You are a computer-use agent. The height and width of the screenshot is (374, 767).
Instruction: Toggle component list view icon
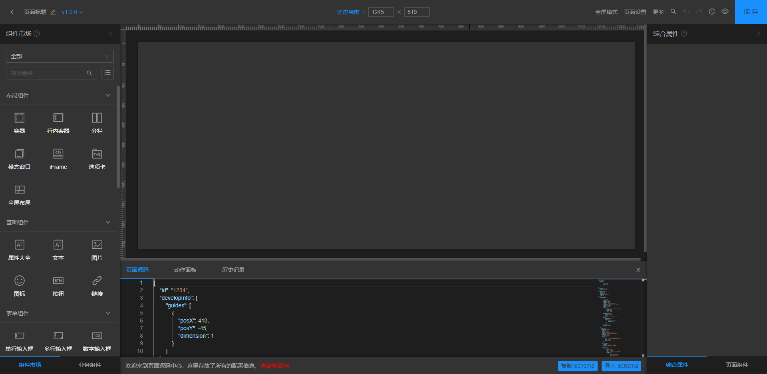[x=107, y=73]
